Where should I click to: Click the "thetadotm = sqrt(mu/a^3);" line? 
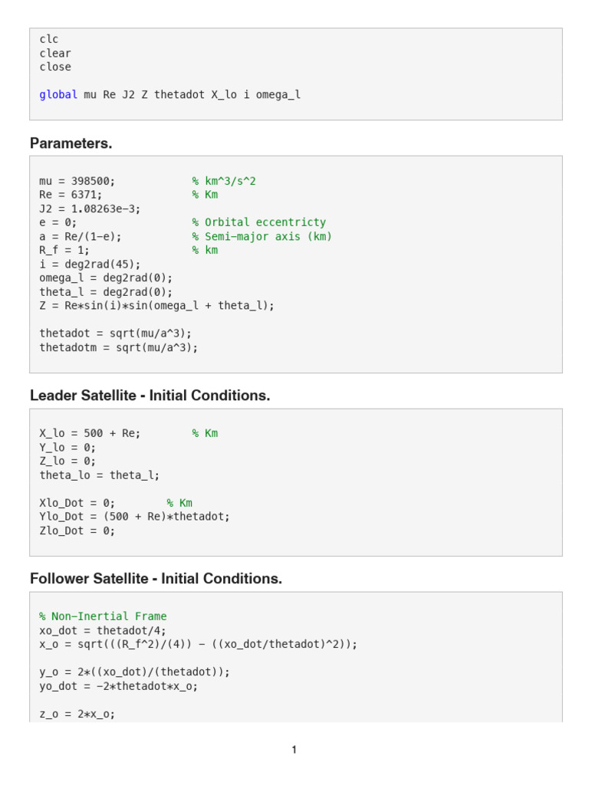tap(119, 347)
